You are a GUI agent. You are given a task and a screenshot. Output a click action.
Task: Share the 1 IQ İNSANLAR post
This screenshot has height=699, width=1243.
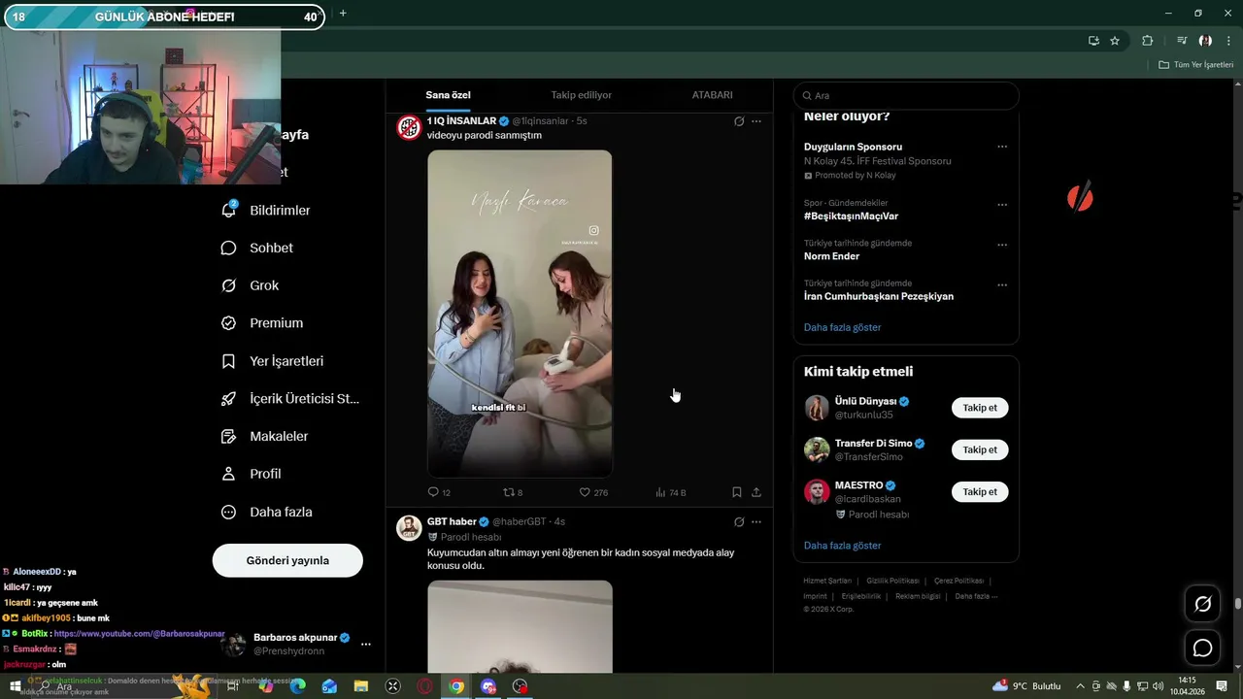(x=756, y=492)
